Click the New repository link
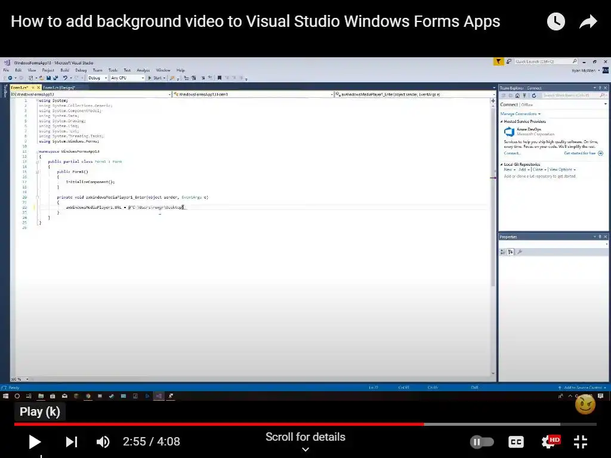611x458 pixels. point(510,169)
